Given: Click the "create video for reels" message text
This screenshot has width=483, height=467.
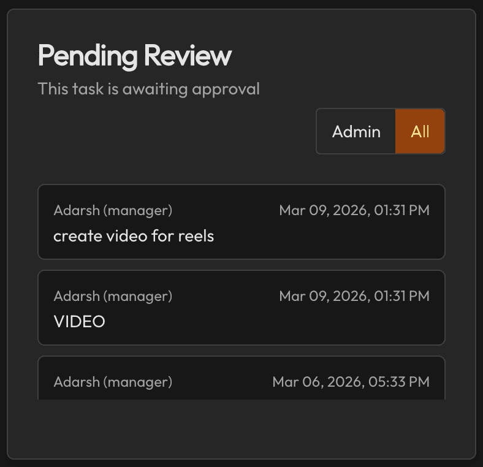Looking at the screenshot, I should (134, 237).
